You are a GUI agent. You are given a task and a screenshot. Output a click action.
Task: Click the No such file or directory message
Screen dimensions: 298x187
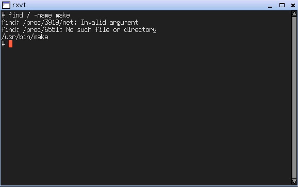(x=111, y=30)
